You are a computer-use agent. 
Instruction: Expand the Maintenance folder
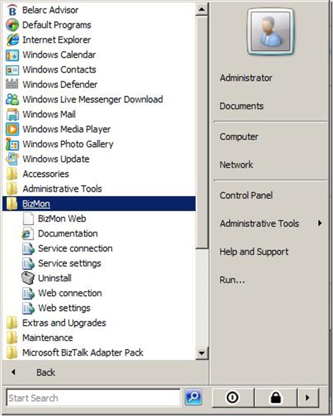99,338
